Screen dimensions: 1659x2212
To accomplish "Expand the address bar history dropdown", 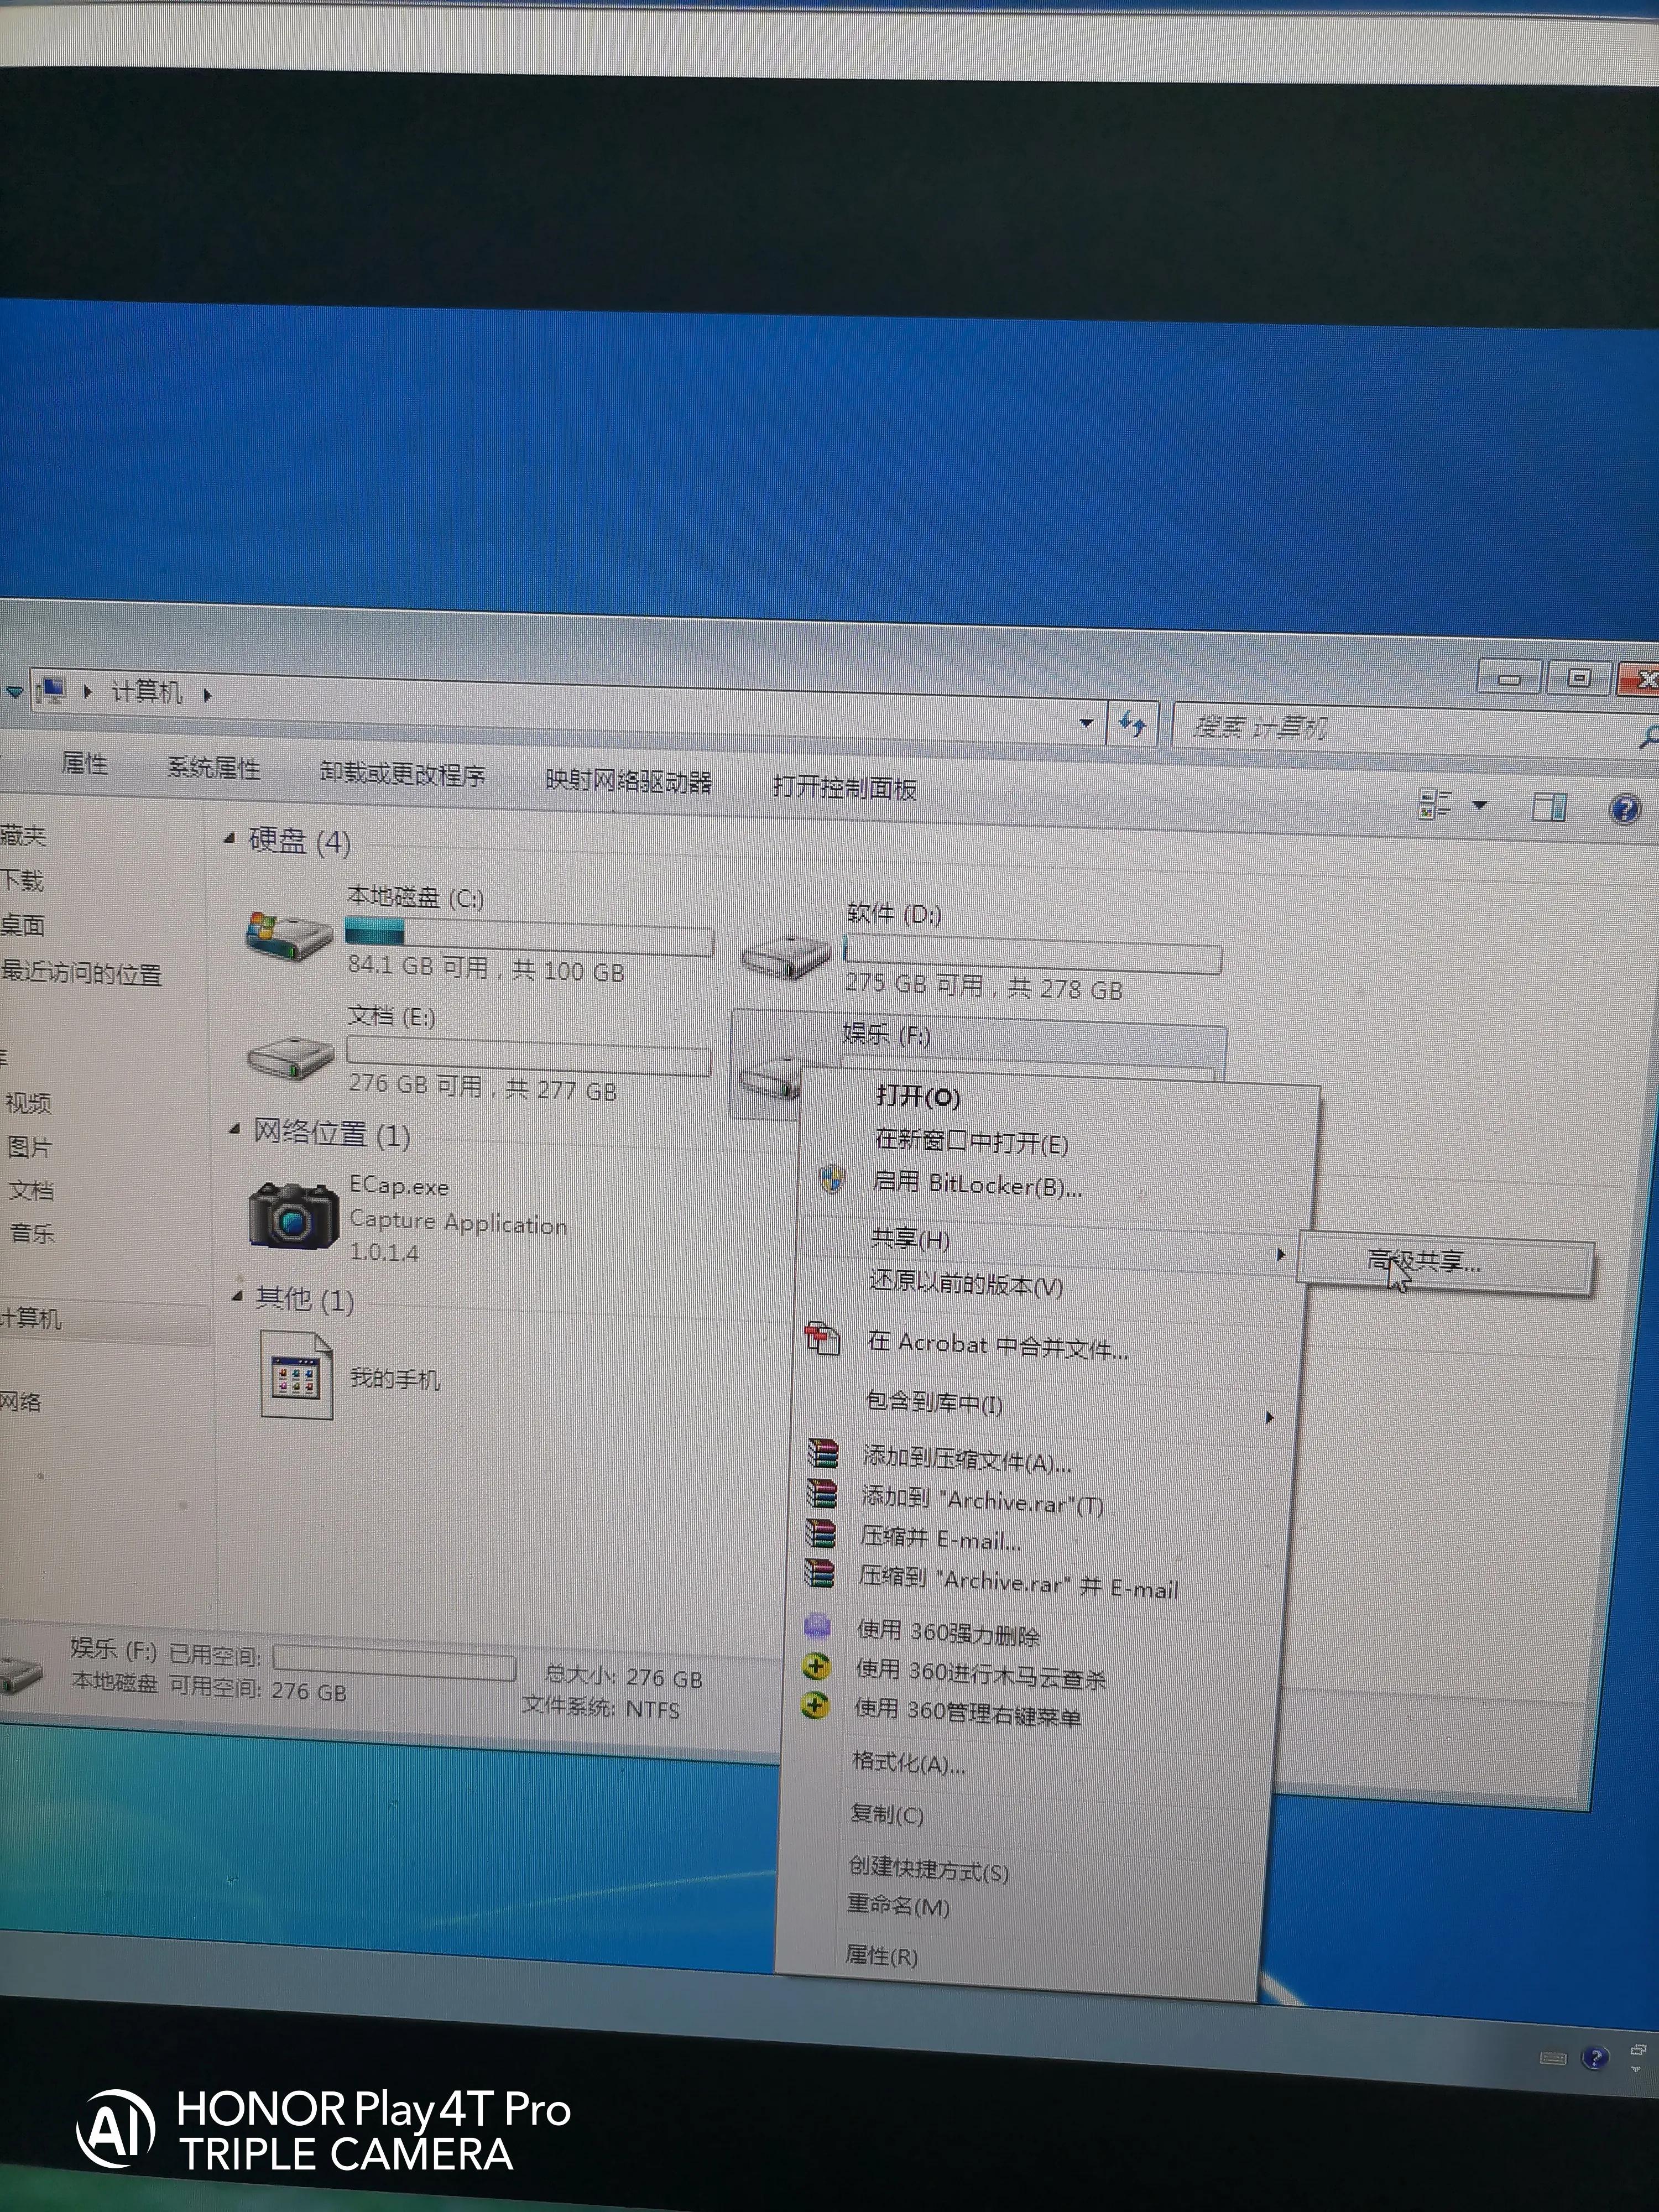I will 1086,722.
